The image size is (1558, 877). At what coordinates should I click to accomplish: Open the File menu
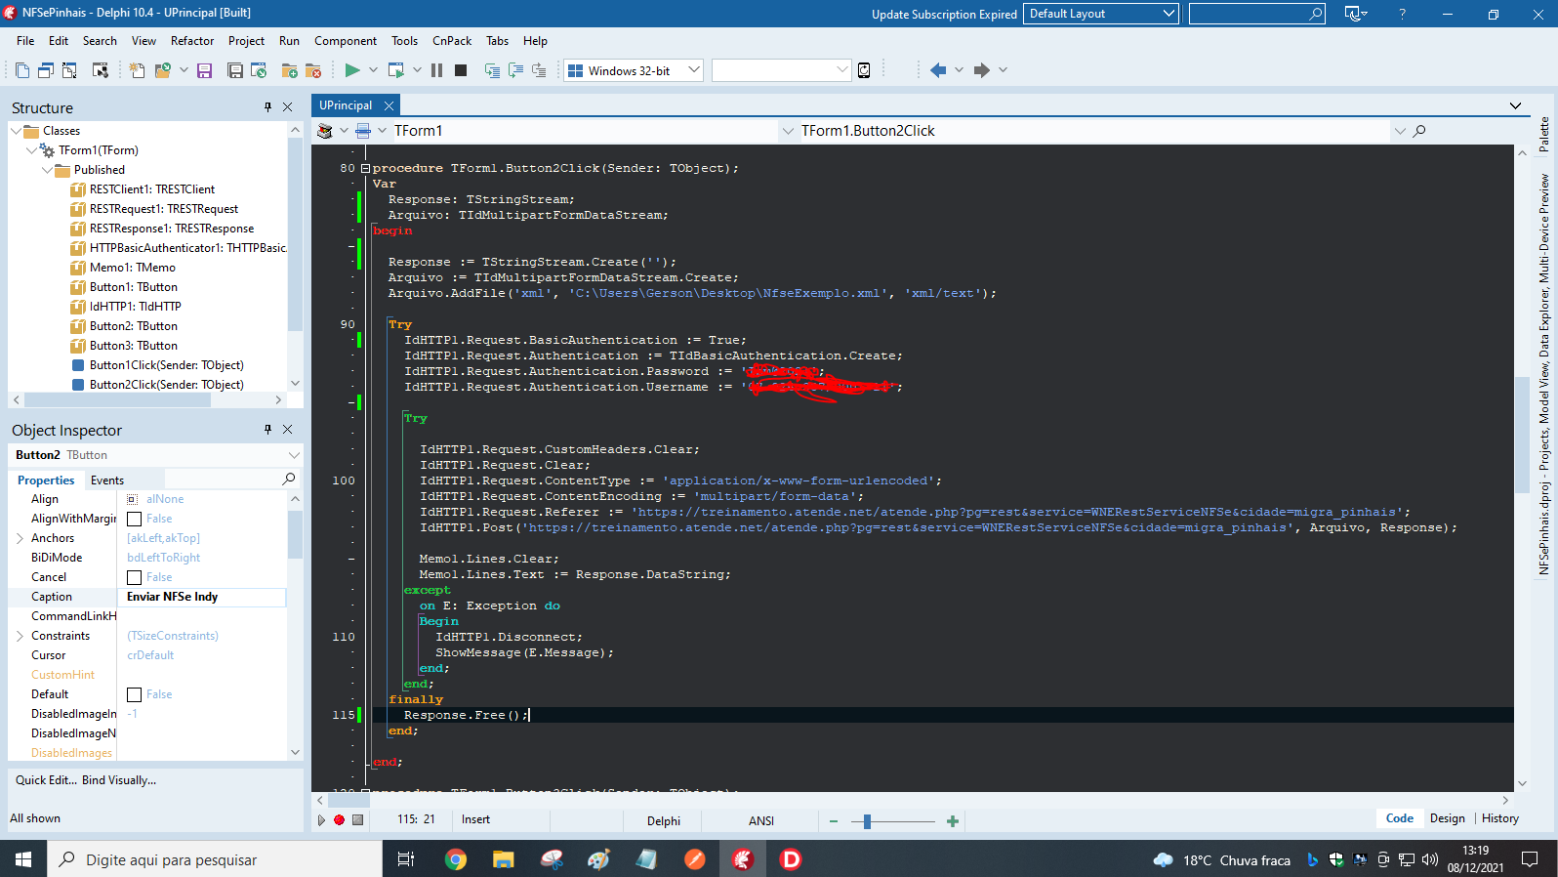click(x=25, y=41)
